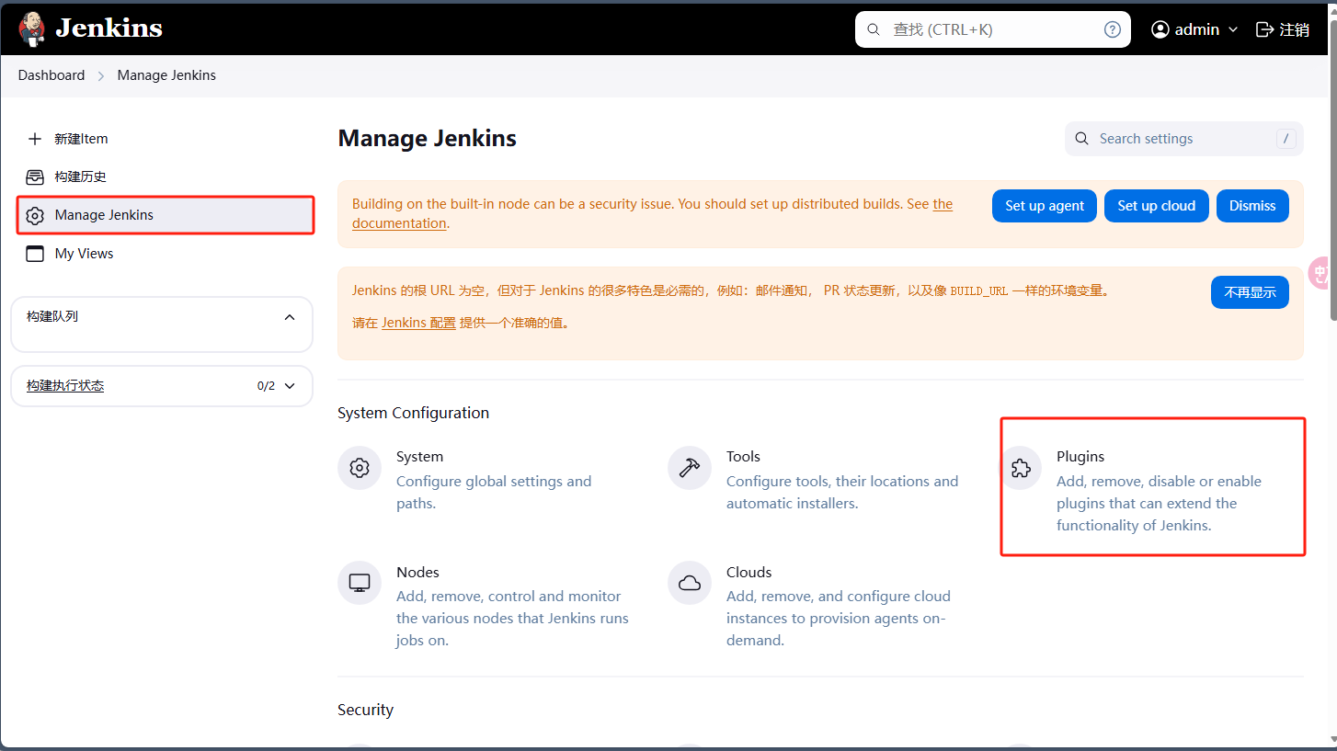This screenshot has height=751, width=1337.
Task: Click the logout arrow icon
Action: coord(1265,29)
